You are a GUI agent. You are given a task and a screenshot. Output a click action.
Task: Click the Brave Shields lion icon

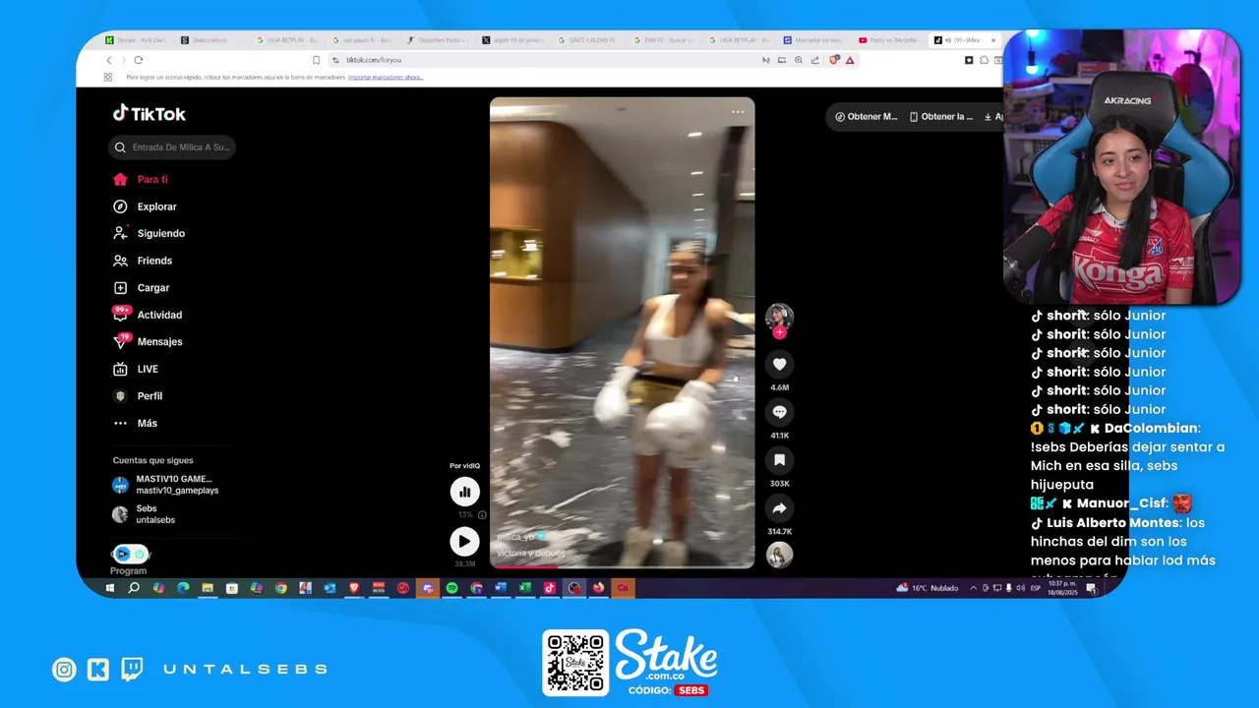834,60
